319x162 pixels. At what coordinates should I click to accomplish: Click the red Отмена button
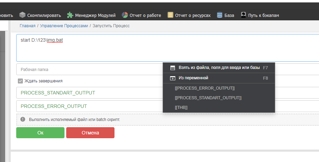tap(90, 133)
